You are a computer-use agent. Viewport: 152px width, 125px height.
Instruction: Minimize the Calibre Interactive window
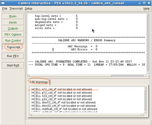[140, 3]
